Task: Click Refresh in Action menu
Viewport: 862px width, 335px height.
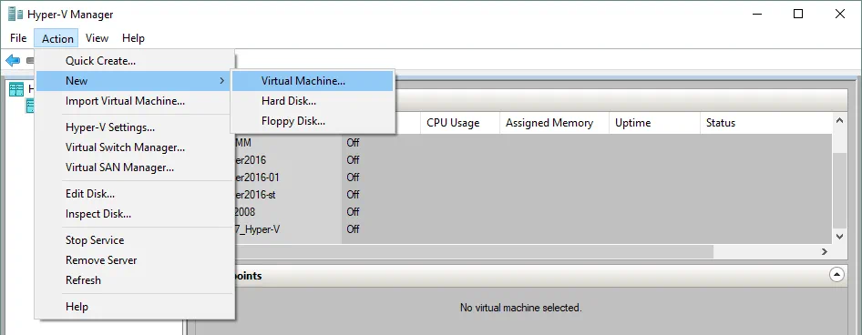Action: click(x=135, y=280)
